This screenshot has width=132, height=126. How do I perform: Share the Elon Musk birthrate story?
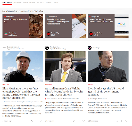tap(31, 121)
